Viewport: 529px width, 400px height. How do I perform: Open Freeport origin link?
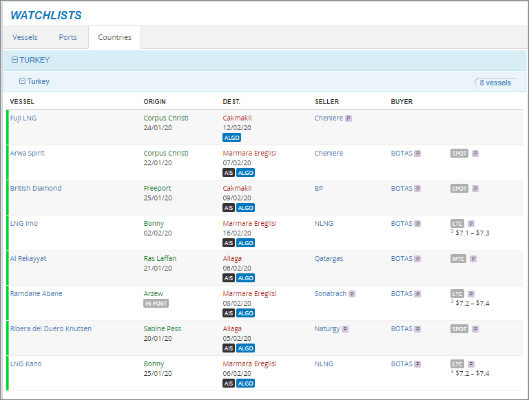[157, 188]
